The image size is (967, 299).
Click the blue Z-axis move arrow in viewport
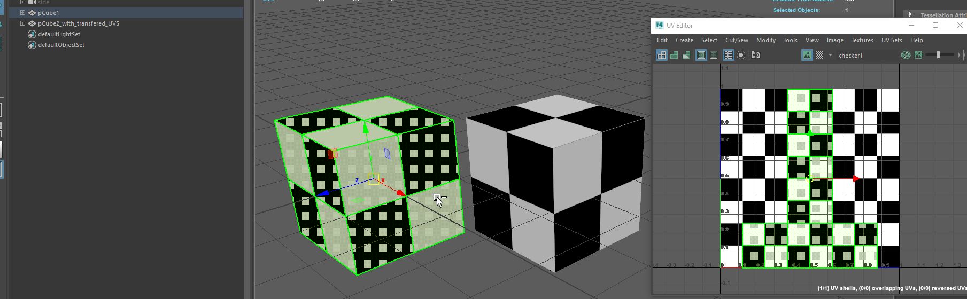(323, 194)
